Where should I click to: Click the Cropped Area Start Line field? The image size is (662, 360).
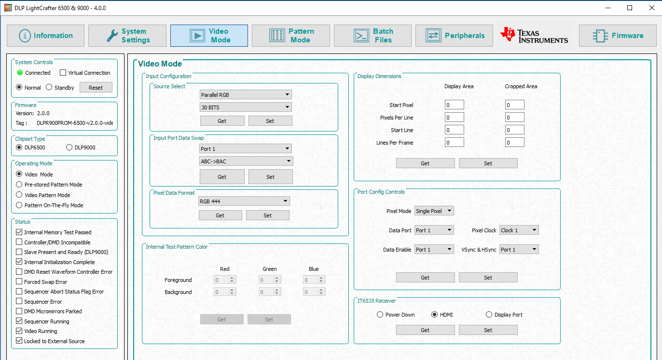515,130
